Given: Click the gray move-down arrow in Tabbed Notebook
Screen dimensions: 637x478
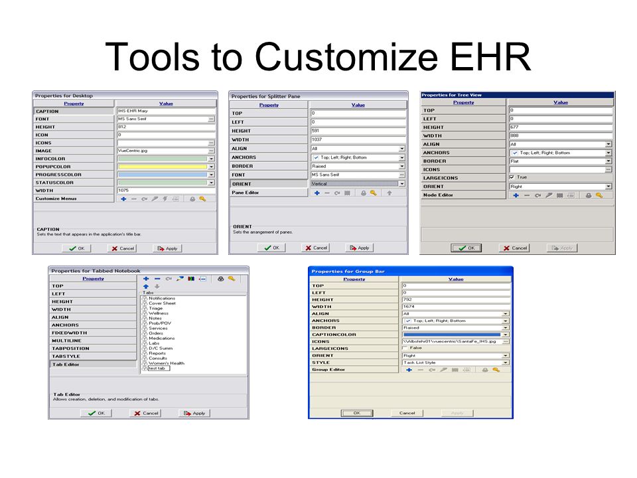Looking at the screenshot, I should coord(157,287).
